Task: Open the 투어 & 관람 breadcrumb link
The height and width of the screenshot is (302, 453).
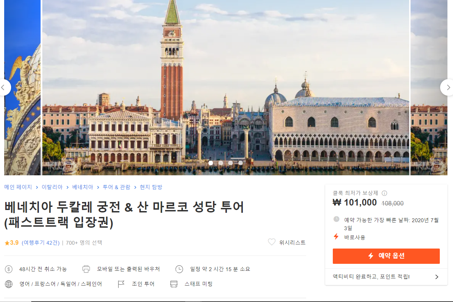Action: [x=116, y=187]
